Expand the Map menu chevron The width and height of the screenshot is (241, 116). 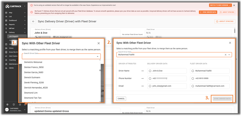[25, 13]
